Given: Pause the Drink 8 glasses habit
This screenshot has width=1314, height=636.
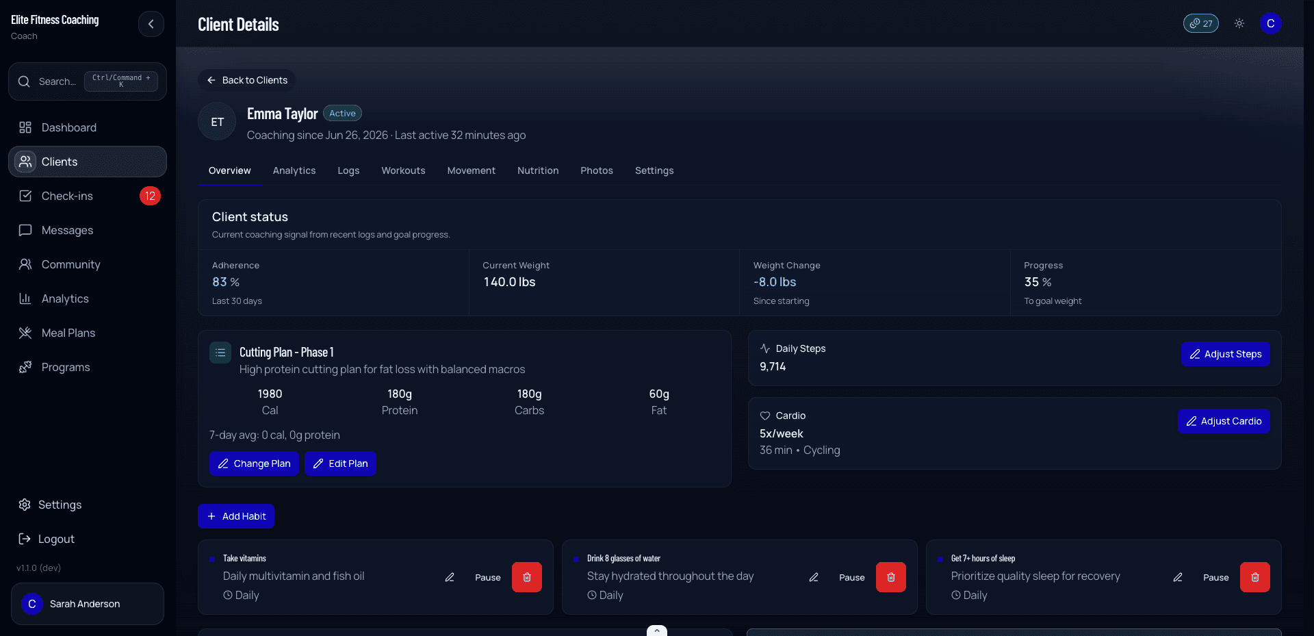Looking at the screenshot, I should pyautogui.click(x=852, y=577).
